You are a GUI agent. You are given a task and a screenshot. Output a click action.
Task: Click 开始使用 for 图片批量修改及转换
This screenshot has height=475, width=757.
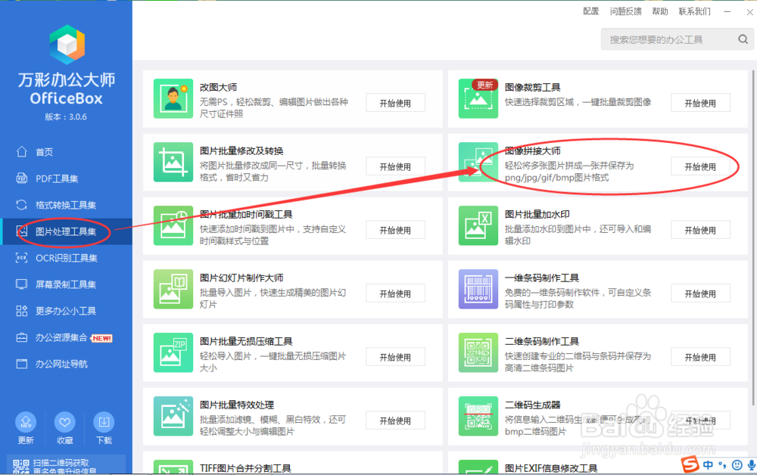[395, 167]
